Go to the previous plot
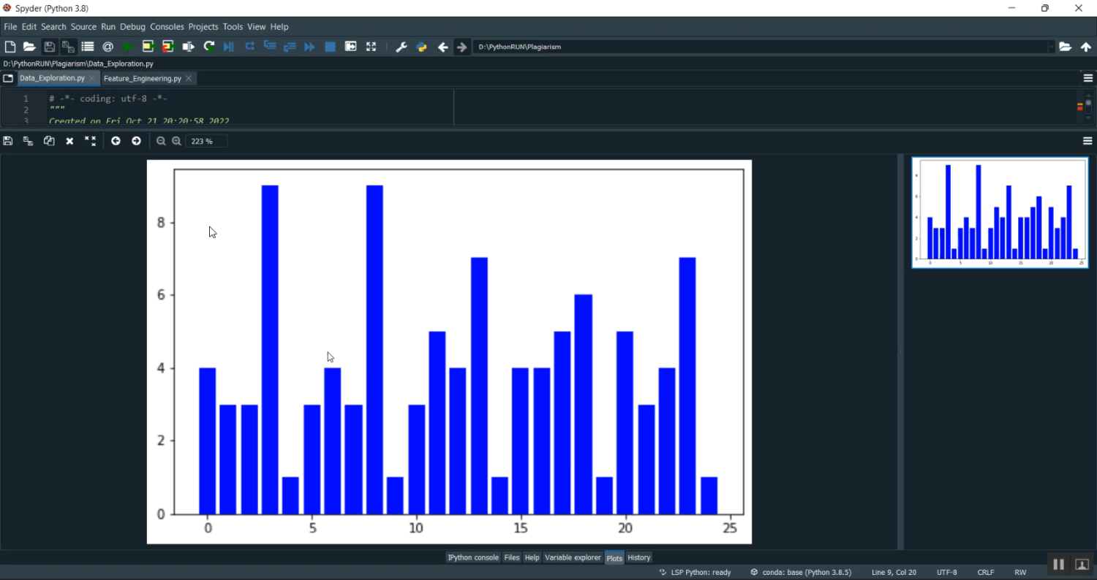 pos(116,141)
